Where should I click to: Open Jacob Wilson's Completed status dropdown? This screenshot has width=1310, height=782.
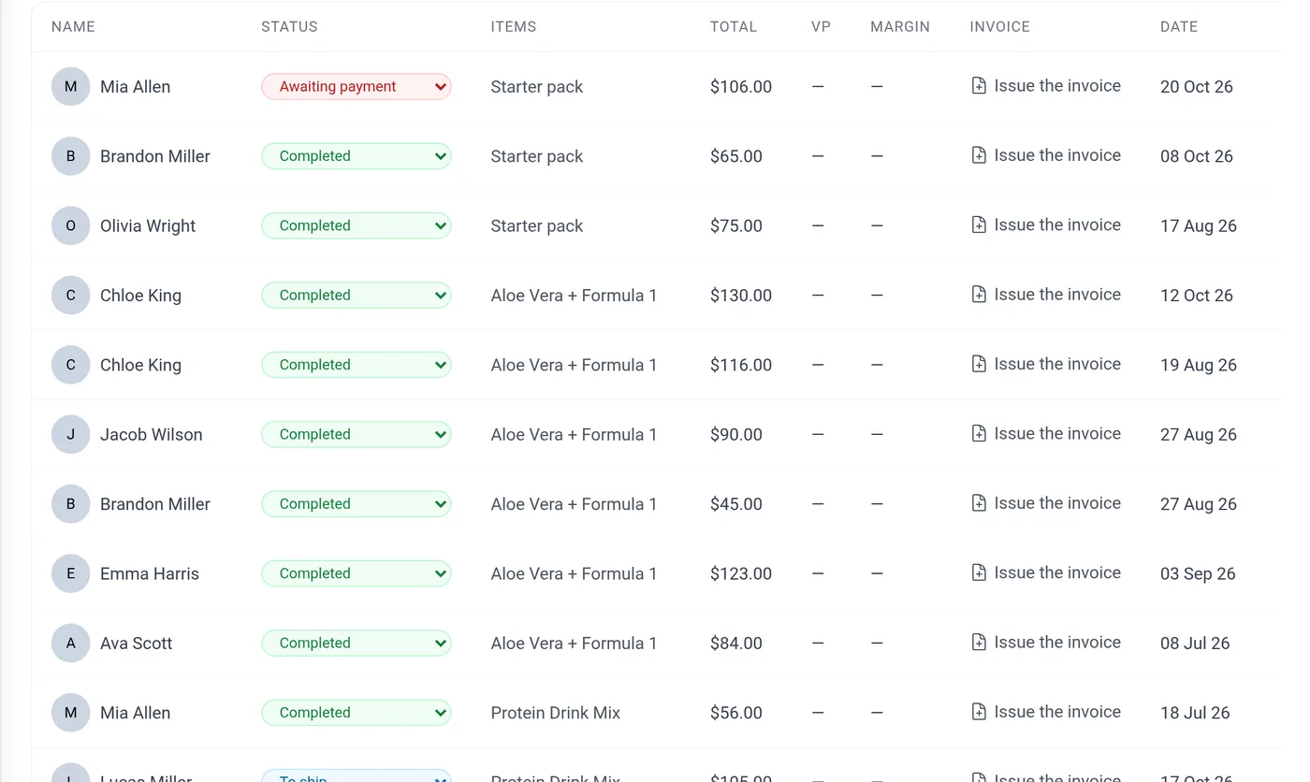tap(357, 434)
